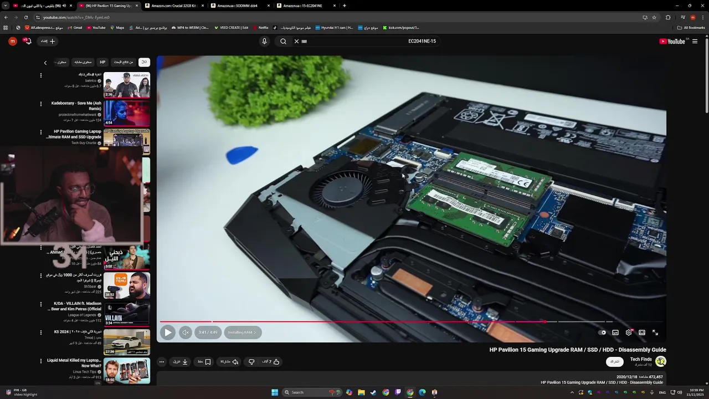Screen dimensions: 709x399
Task: Download the video with the download button
Action: [181, 362]
